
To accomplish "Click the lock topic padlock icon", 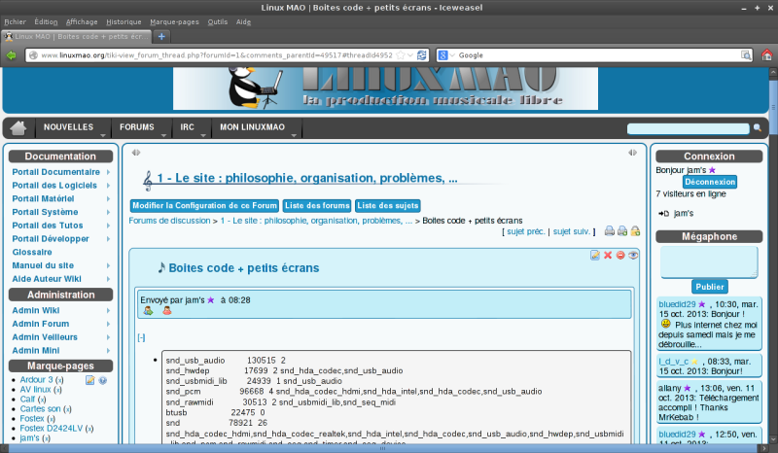I will 635,230.
